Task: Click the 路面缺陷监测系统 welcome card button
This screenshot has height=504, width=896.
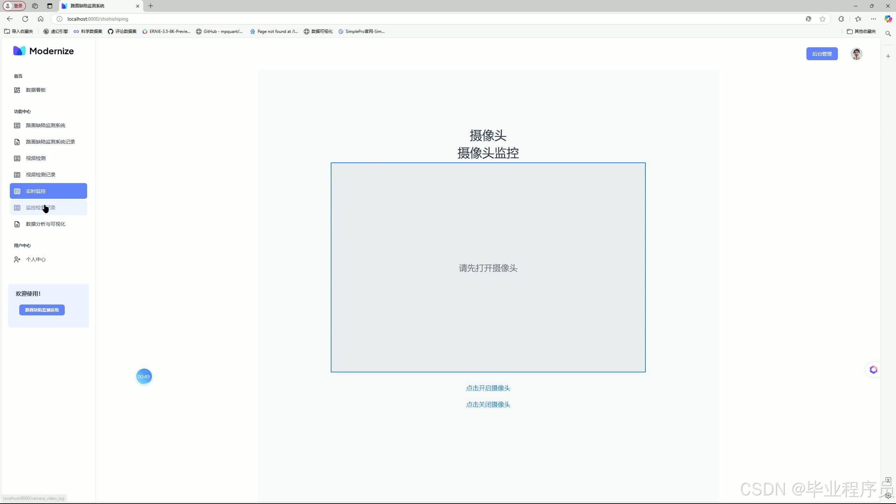Action: [x=41, y=310]
